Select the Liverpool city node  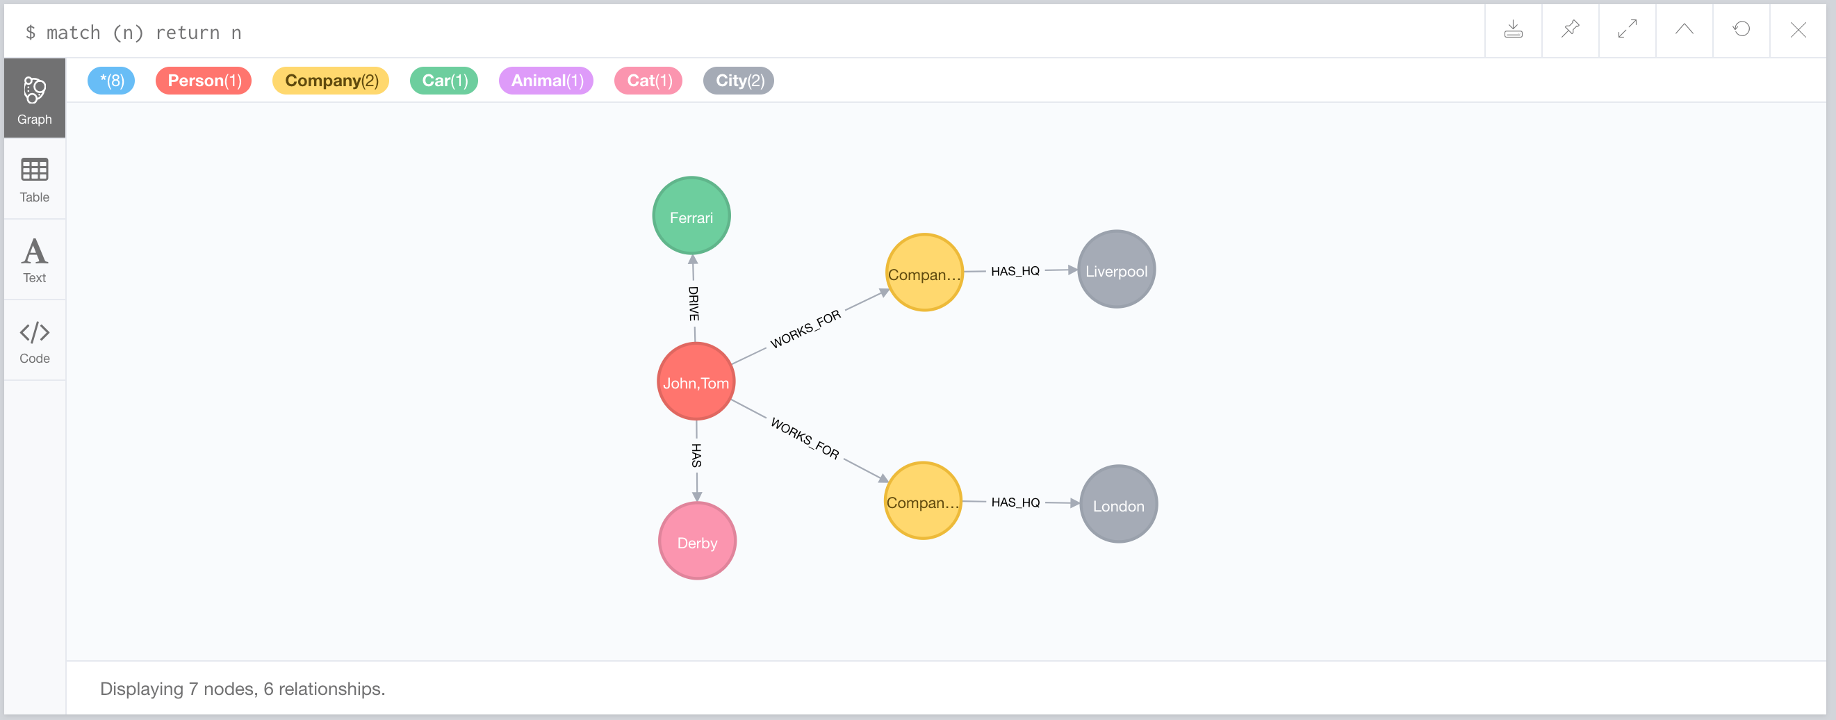pyautogui.click(x=1116, y=270)
